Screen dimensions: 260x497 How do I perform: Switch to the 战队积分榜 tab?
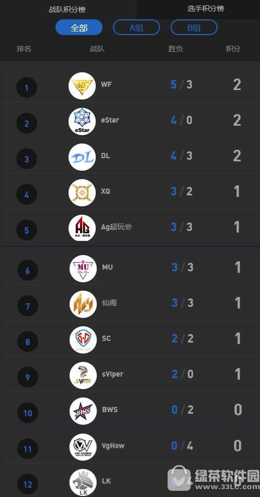[67, 9]
